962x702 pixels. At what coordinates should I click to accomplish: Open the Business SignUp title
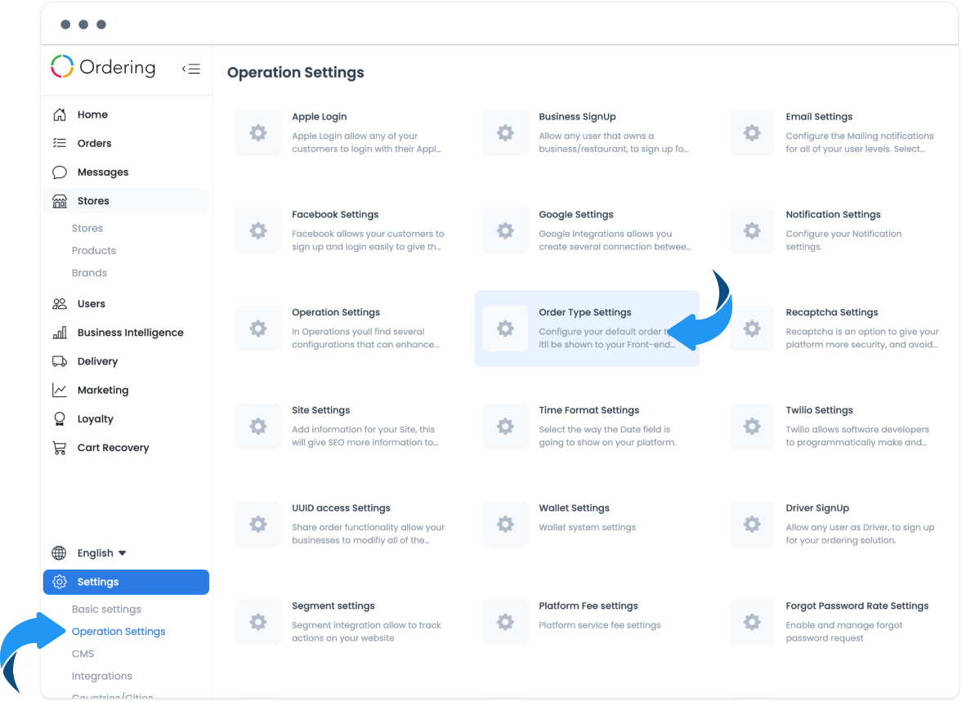[x=577, y=117]
